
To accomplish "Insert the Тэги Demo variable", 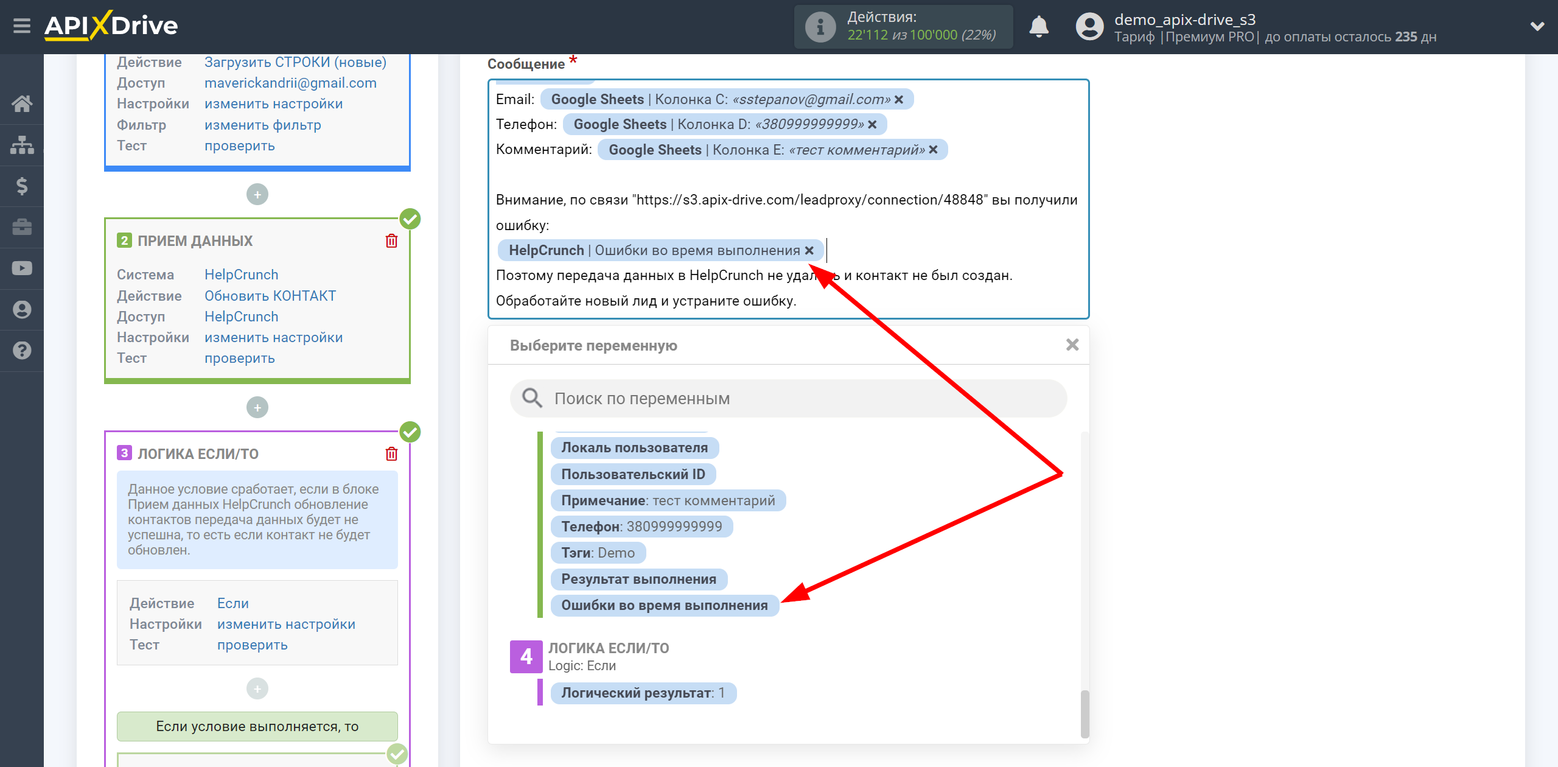I will pos(598,553).
